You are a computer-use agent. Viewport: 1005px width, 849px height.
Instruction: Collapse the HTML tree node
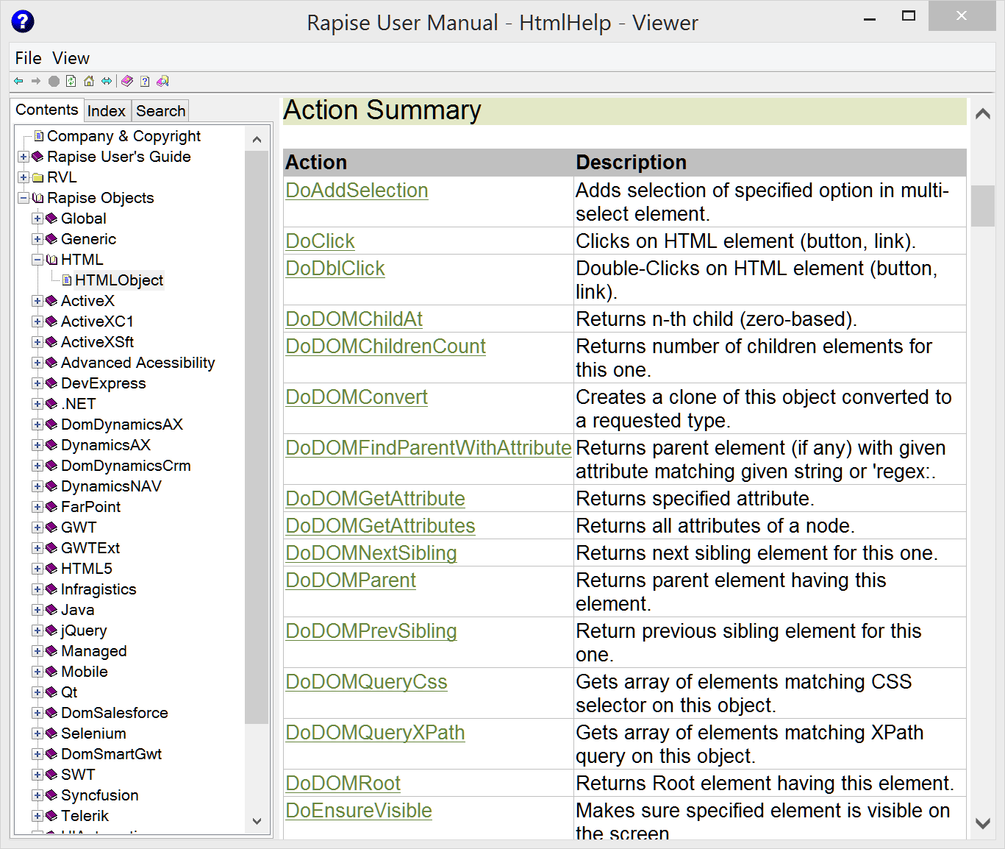click(x=37, y=260)
